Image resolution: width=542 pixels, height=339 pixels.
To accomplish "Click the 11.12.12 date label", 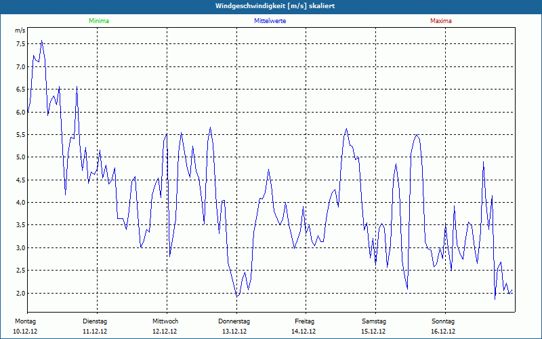I will [x=95, y=332].
